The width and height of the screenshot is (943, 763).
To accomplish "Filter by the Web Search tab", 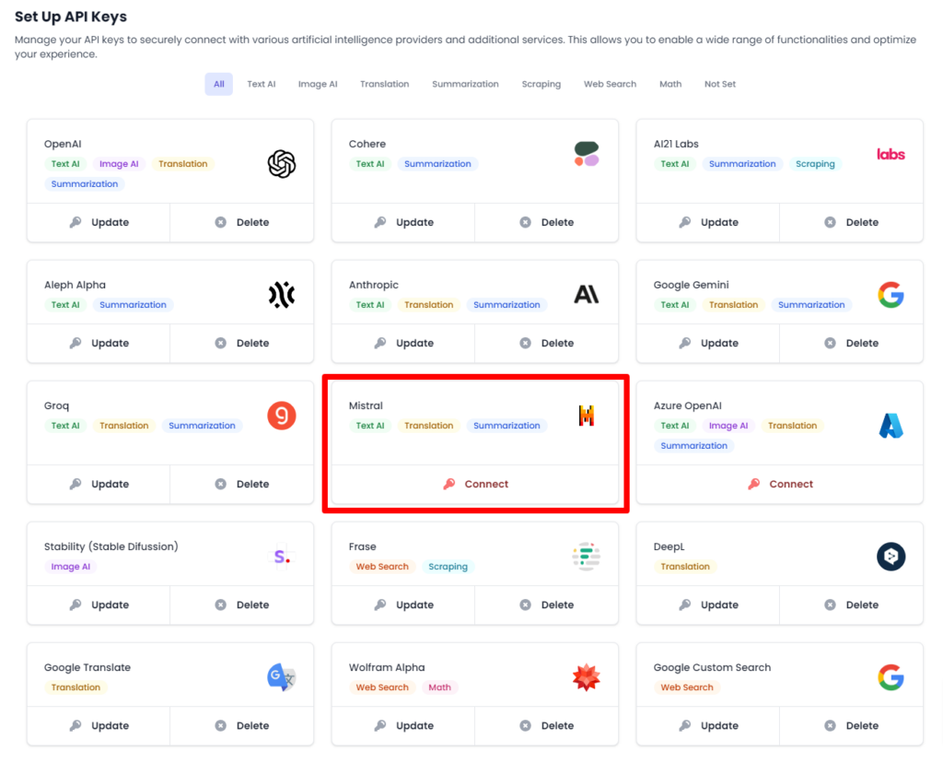I will tap(610, 84).
